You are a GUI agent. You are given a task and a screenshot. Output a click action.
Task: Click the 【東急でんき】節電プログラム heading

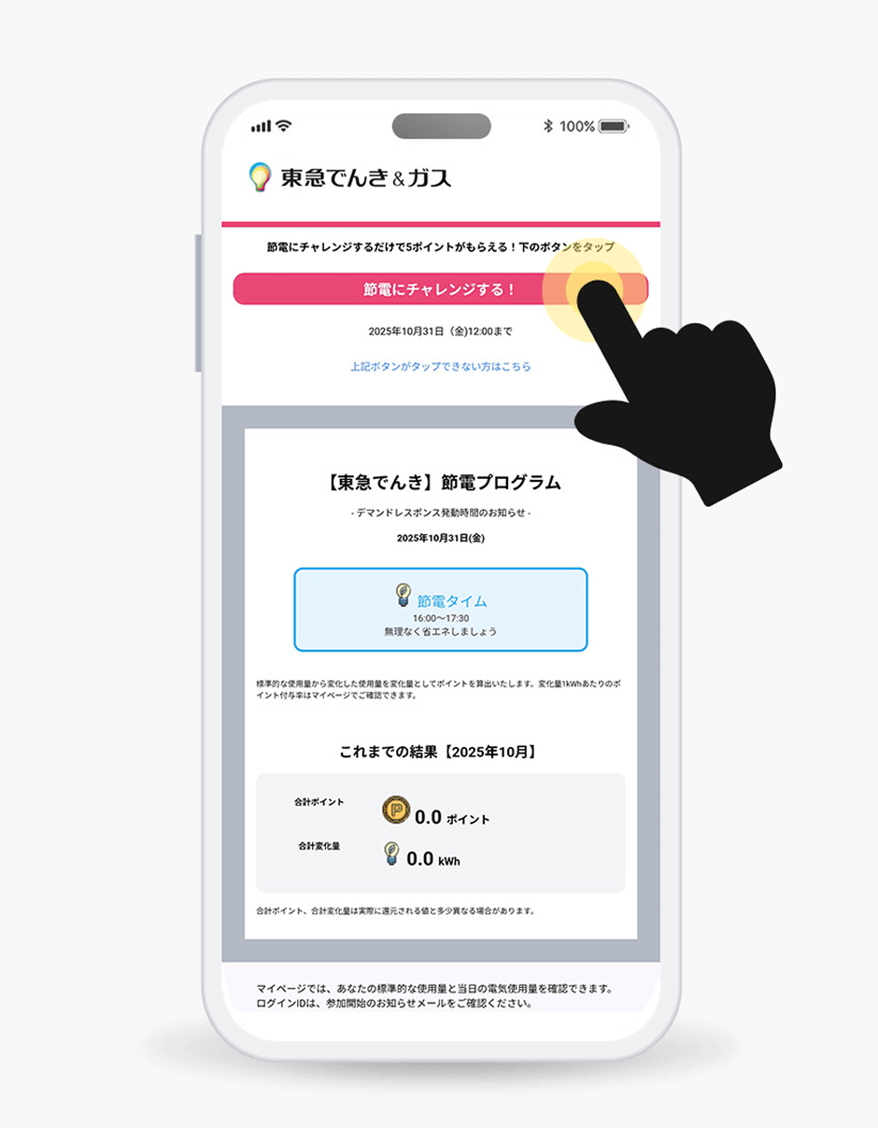coord(440,483)
